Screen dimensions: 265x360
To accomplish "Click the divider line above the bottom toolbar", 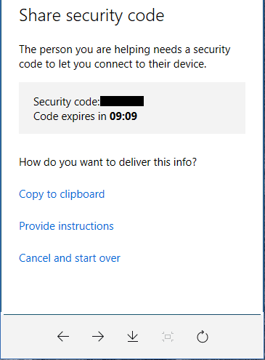I will [132, 315].
